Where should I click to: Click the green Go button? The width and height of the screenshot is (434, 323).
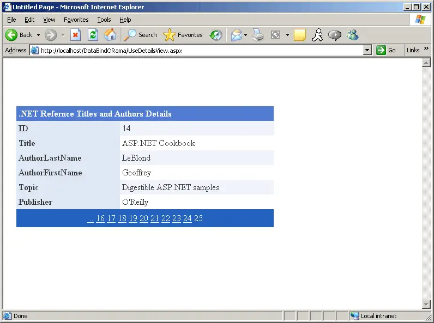386,50
